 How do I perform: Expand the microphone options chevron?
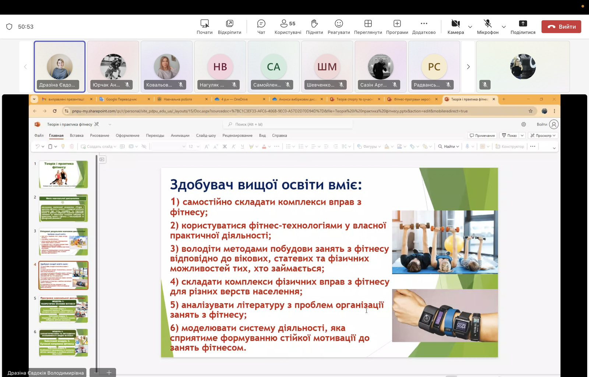[x=504, y=27]
